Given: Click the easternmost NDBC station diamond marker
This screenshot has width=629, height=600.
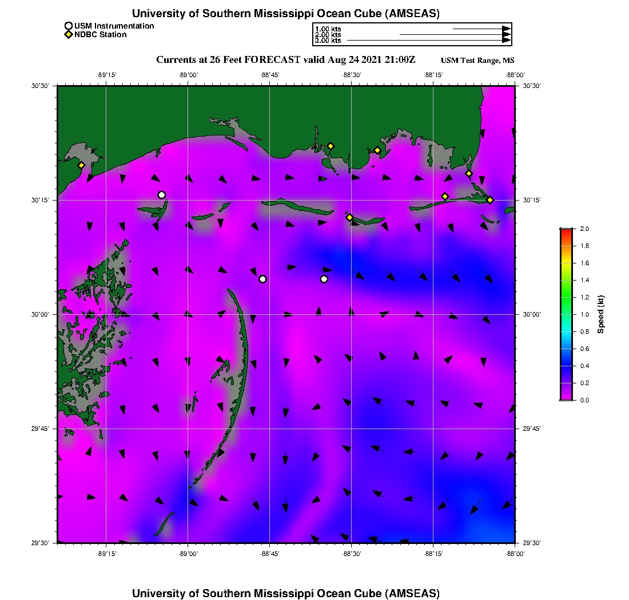Looking at the screenshot, I should [490, 200].
